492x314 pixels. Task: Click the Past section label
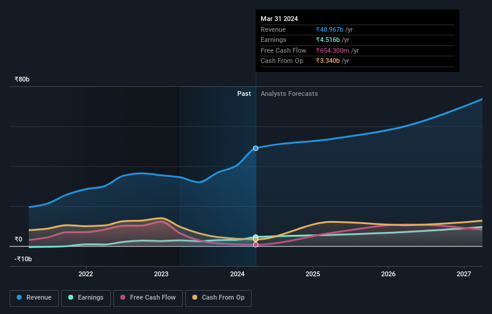[244, 94]
